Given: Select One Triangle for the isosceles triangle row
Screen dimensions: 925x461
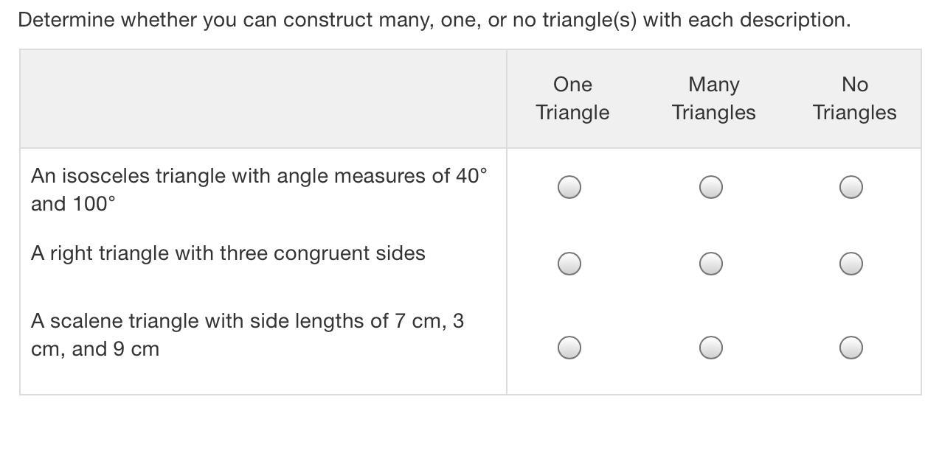Looking at the screenshot, I should pos(569,187).
